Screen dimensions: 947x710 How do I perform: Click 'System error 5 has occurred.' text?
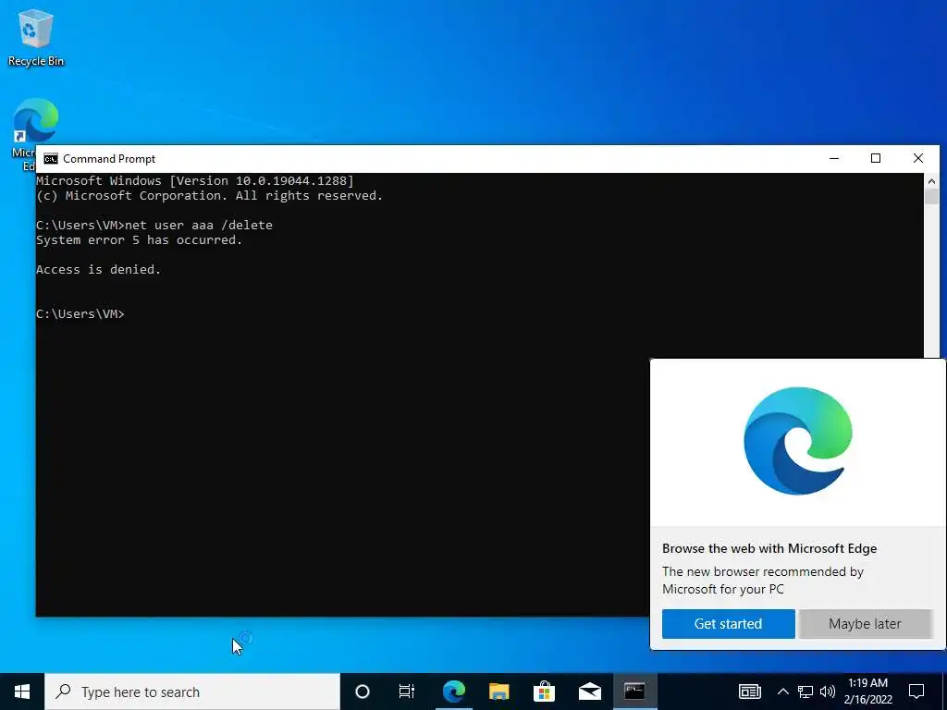(x=139, y=240)
